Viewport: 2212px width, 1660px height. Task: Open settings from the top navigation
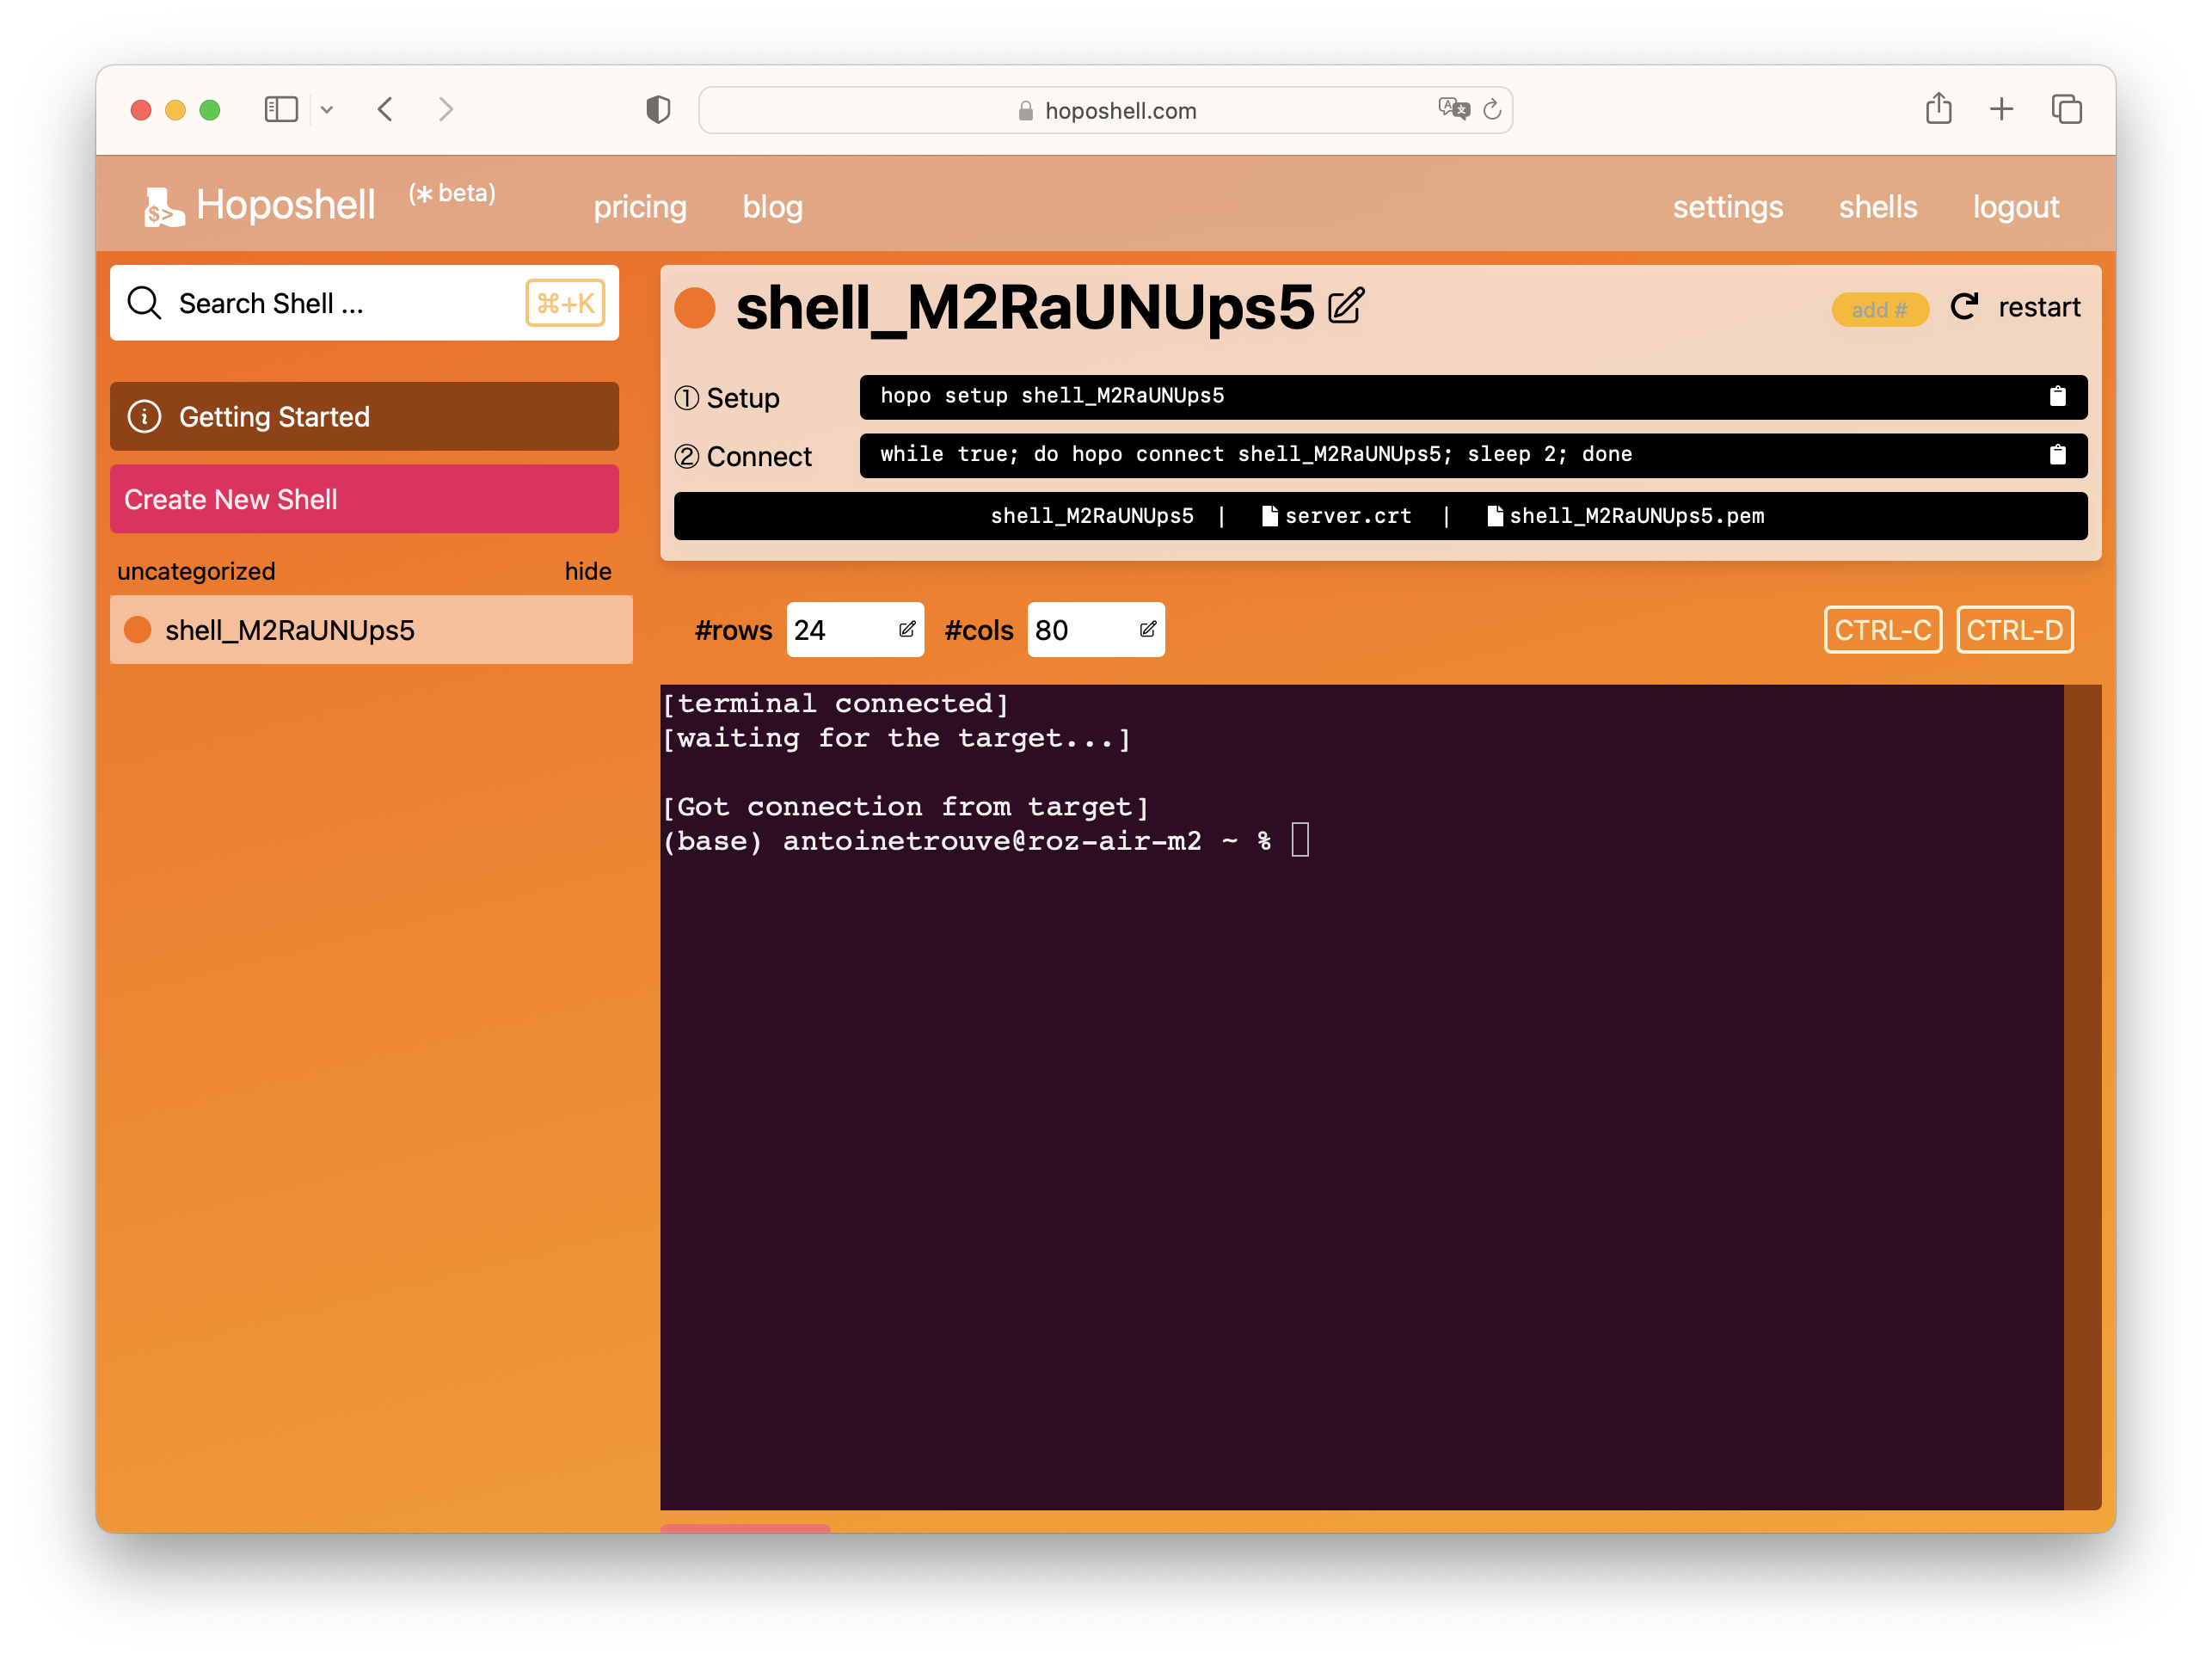point(1728,207)
